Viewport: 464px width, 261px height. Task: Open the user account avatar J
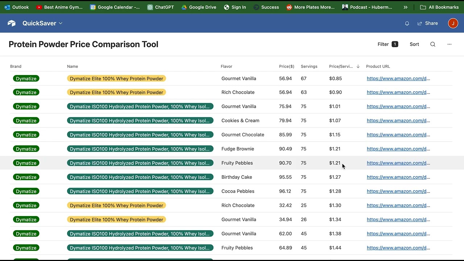tap(453, 23)
